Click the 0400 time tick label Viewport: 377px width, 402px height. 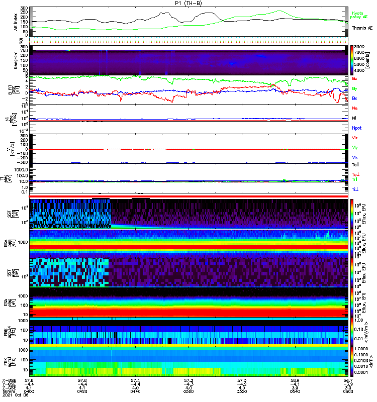tap(29, 391)
